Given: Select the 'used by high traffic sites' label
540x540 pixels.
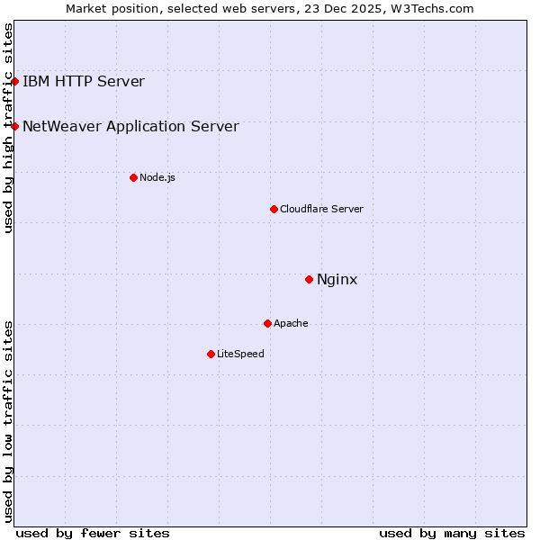Looking at the screenshot, I should point(8,128).
